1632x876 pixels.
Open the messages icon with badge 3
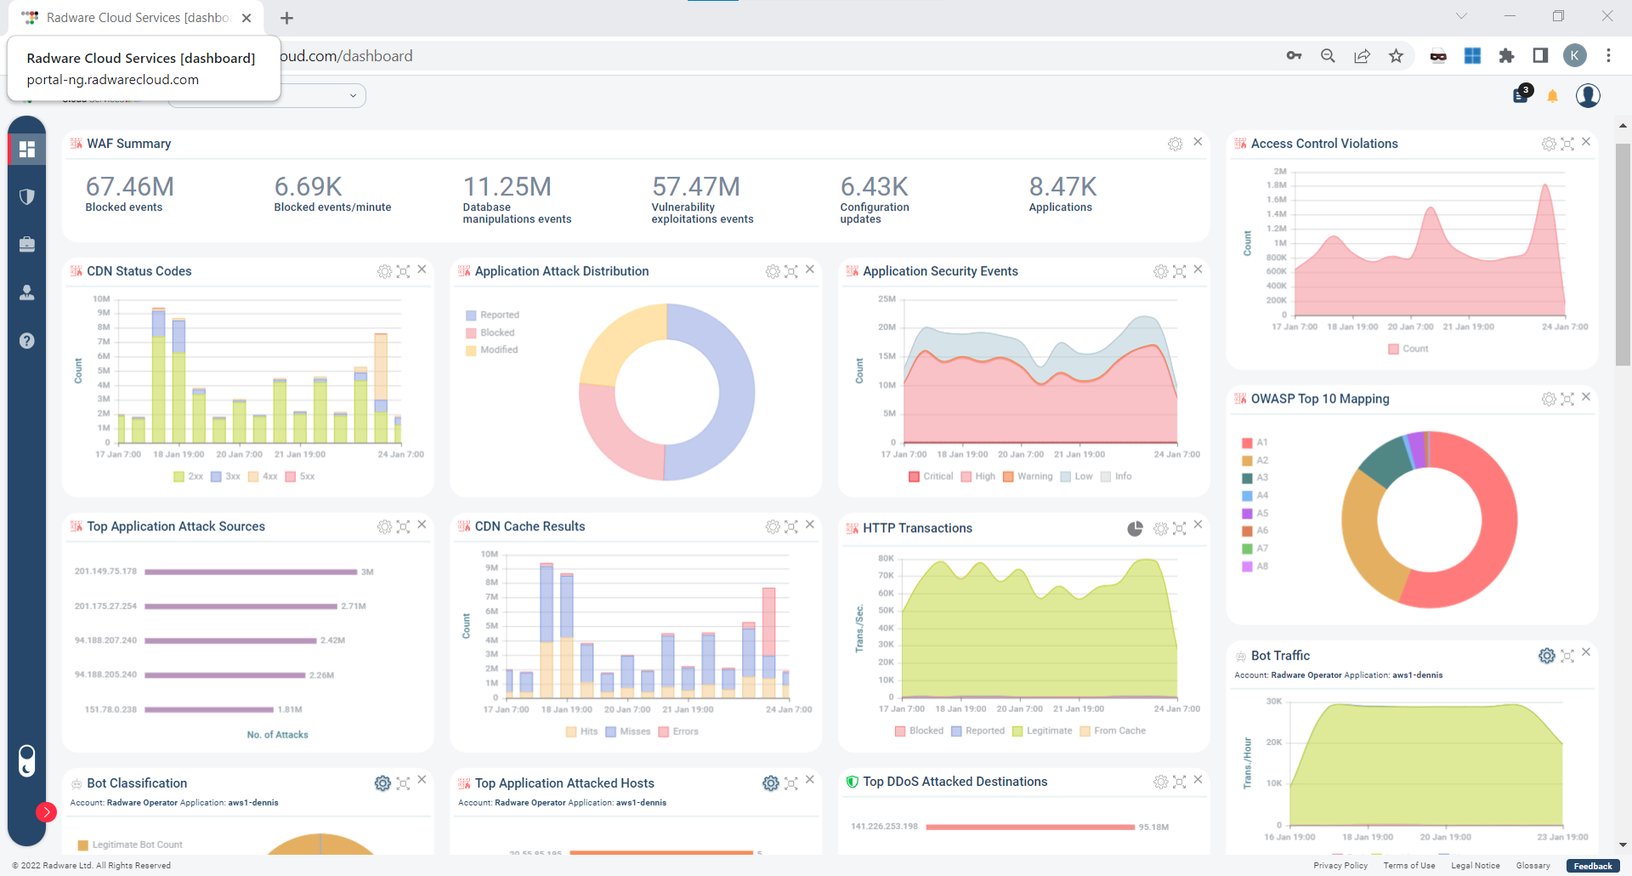(x=1522, y=94)
